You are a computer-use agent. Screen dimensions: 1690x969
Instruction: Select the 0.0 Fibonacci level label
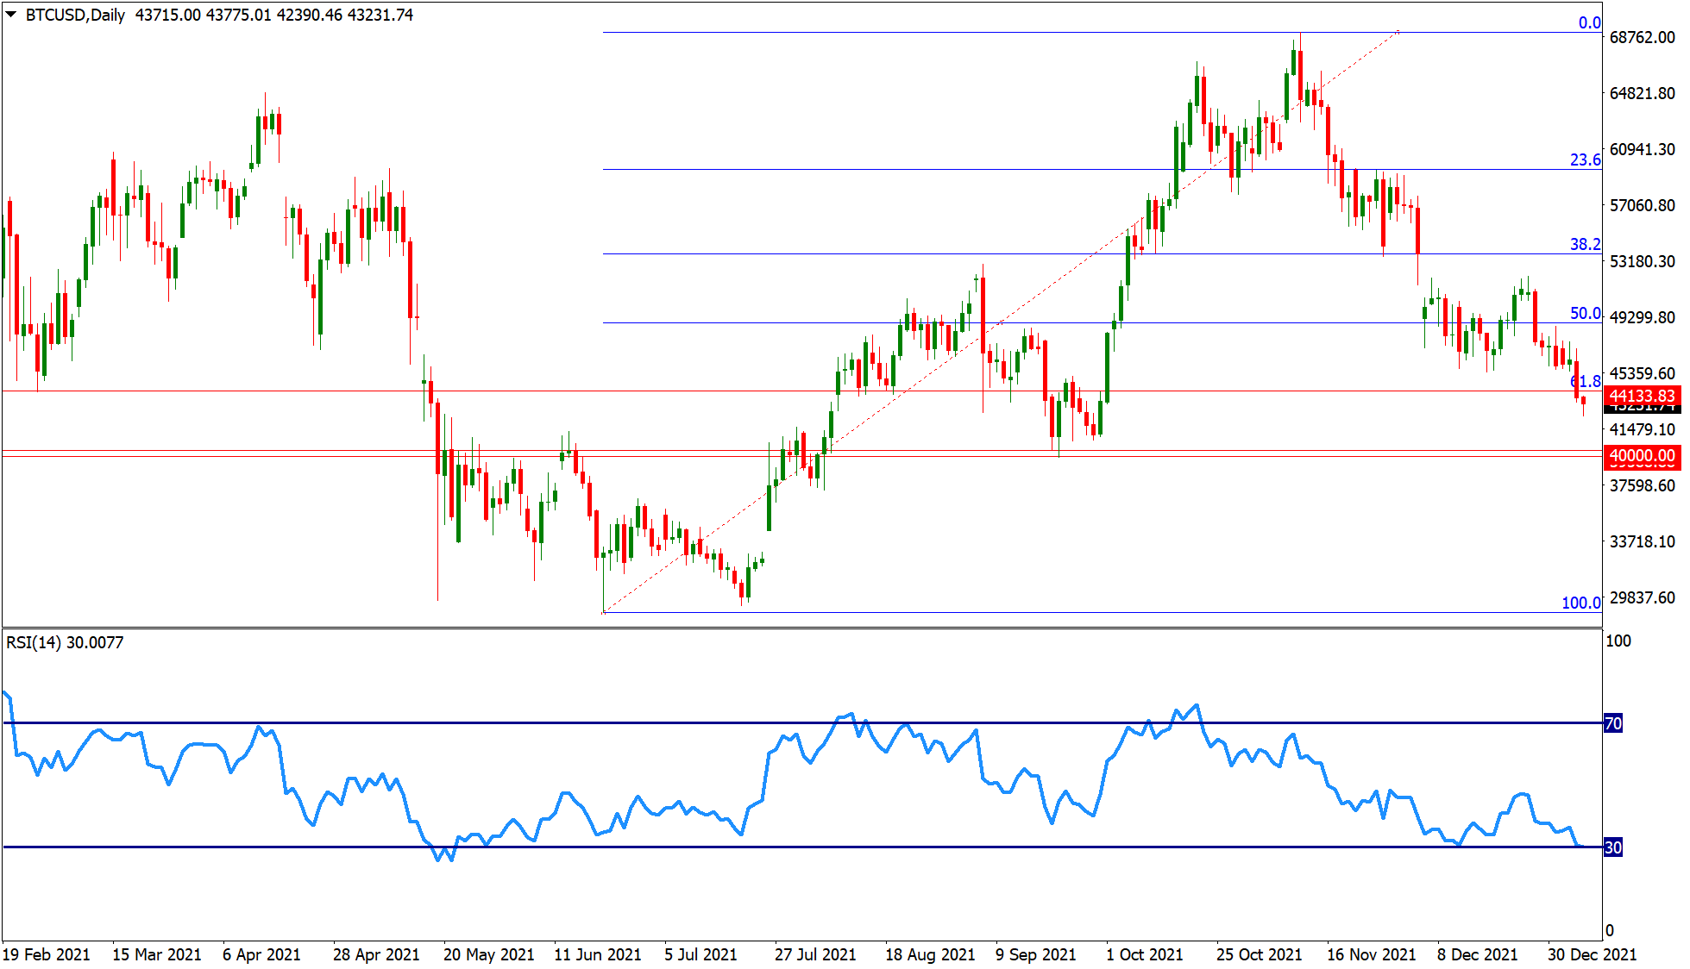[1589, 23]
